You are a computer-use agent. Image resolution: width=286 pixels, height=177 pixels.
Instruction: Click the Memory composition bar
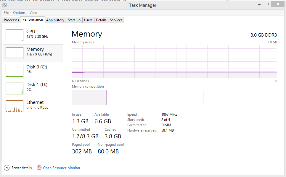174,97
